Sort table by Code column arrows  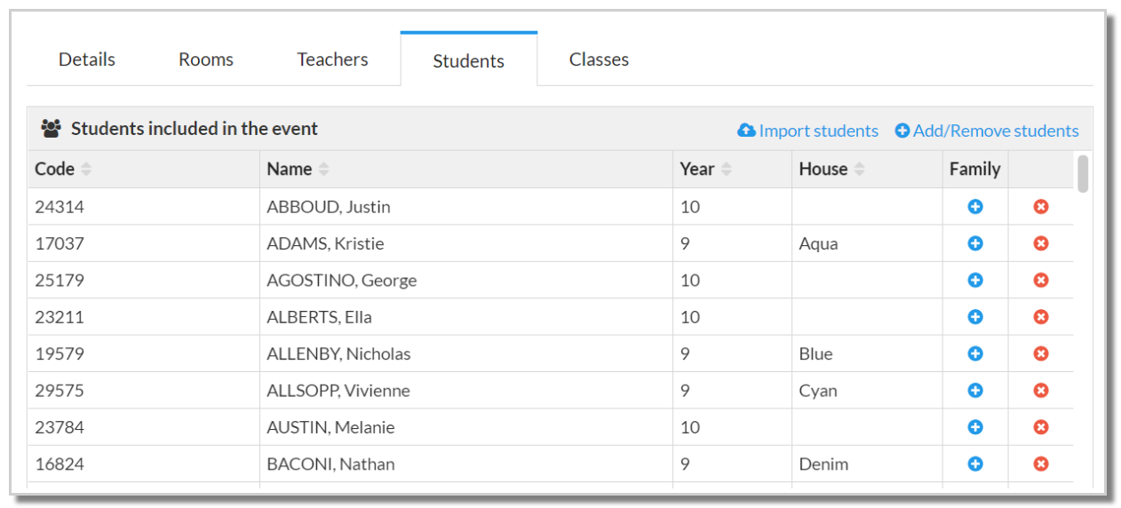[86, 170]
